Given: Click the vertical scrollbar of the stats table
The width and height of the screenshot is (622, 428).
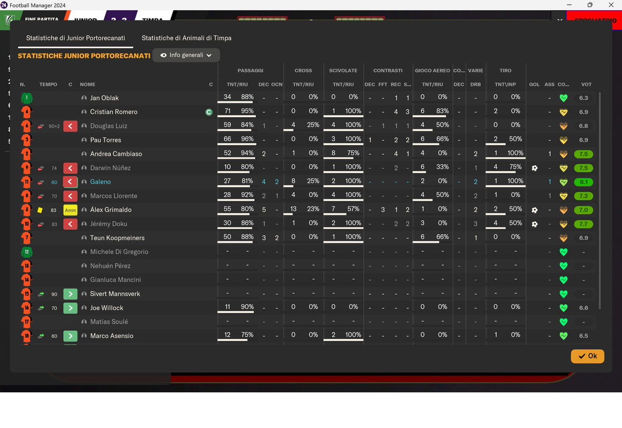Looking at the screenshot, I should (x=599, y=201).
